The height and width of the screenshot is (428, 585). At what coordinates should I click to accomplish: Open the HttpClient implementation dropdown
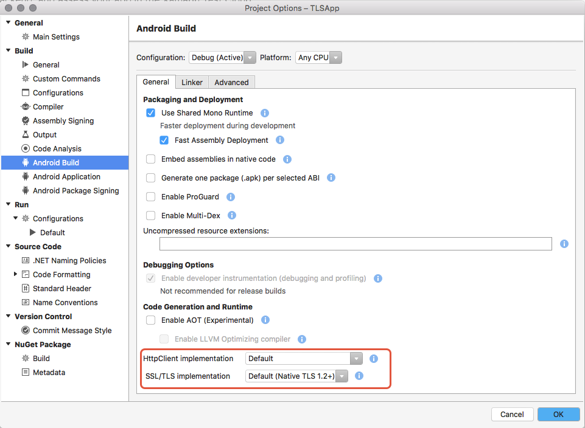click(304, 358)
